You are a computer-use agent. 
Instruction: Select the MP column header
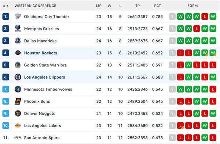coord(99,6)
